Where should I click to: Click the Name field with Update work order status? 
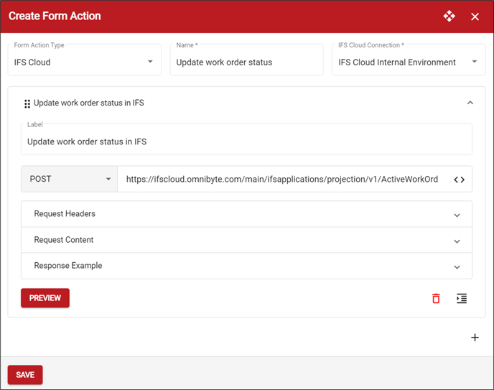246,60
